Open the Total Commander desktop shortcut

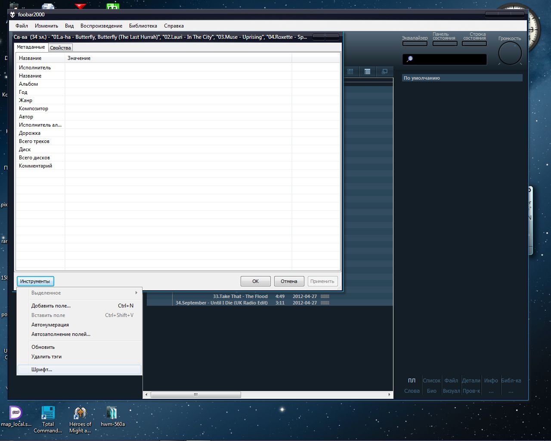tap(48, 420)
